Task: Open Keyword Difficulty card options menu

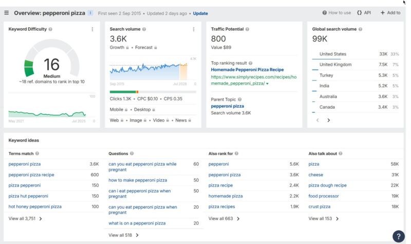Action: 92,29
